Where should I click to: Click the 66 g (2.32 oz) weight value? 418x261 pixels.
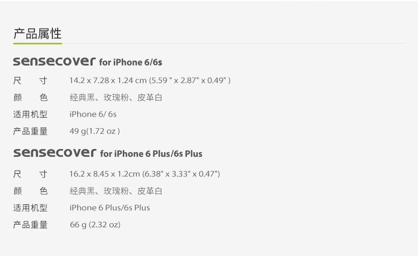[x=95, y=225]
